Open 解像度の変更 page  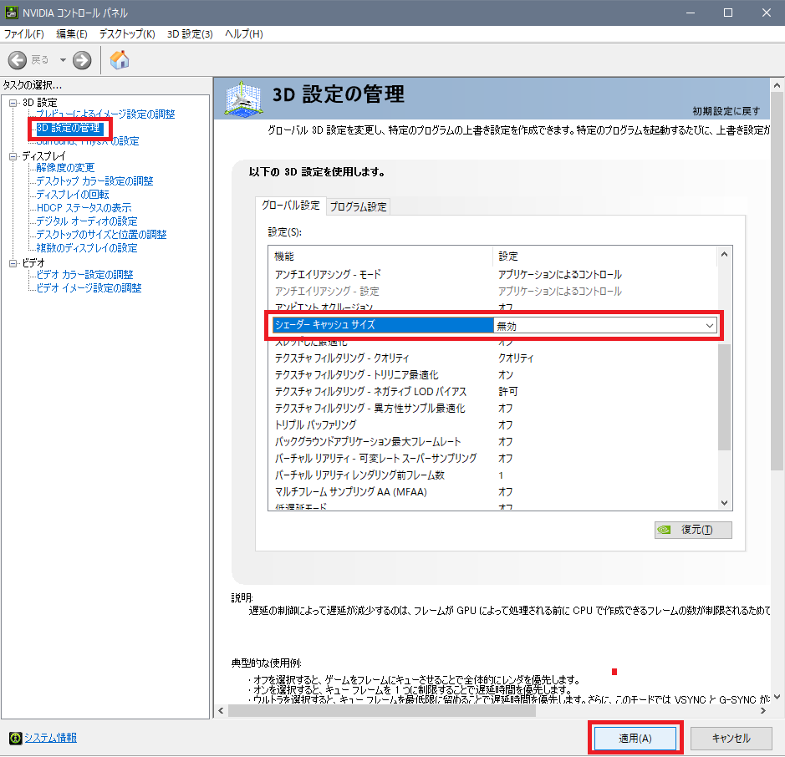(65, 168)
